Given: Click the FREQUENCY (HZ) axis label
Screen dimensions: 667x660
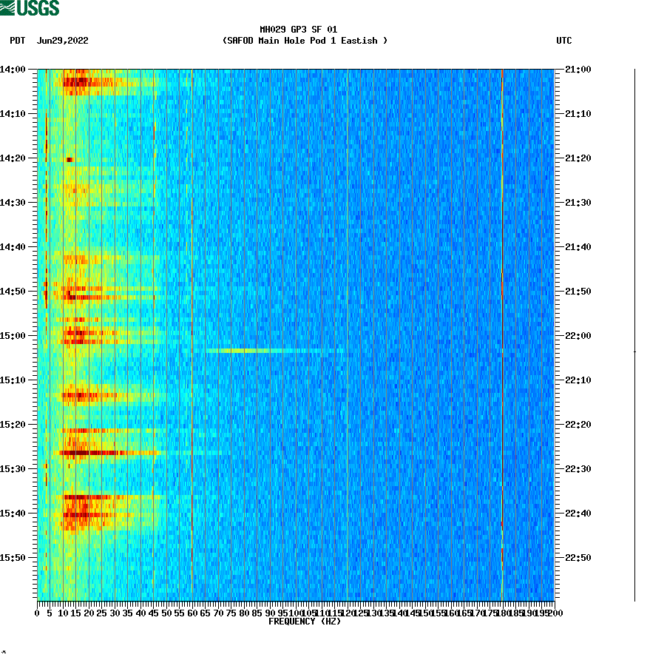Looking at the screenshot, I should pos(305,622).
